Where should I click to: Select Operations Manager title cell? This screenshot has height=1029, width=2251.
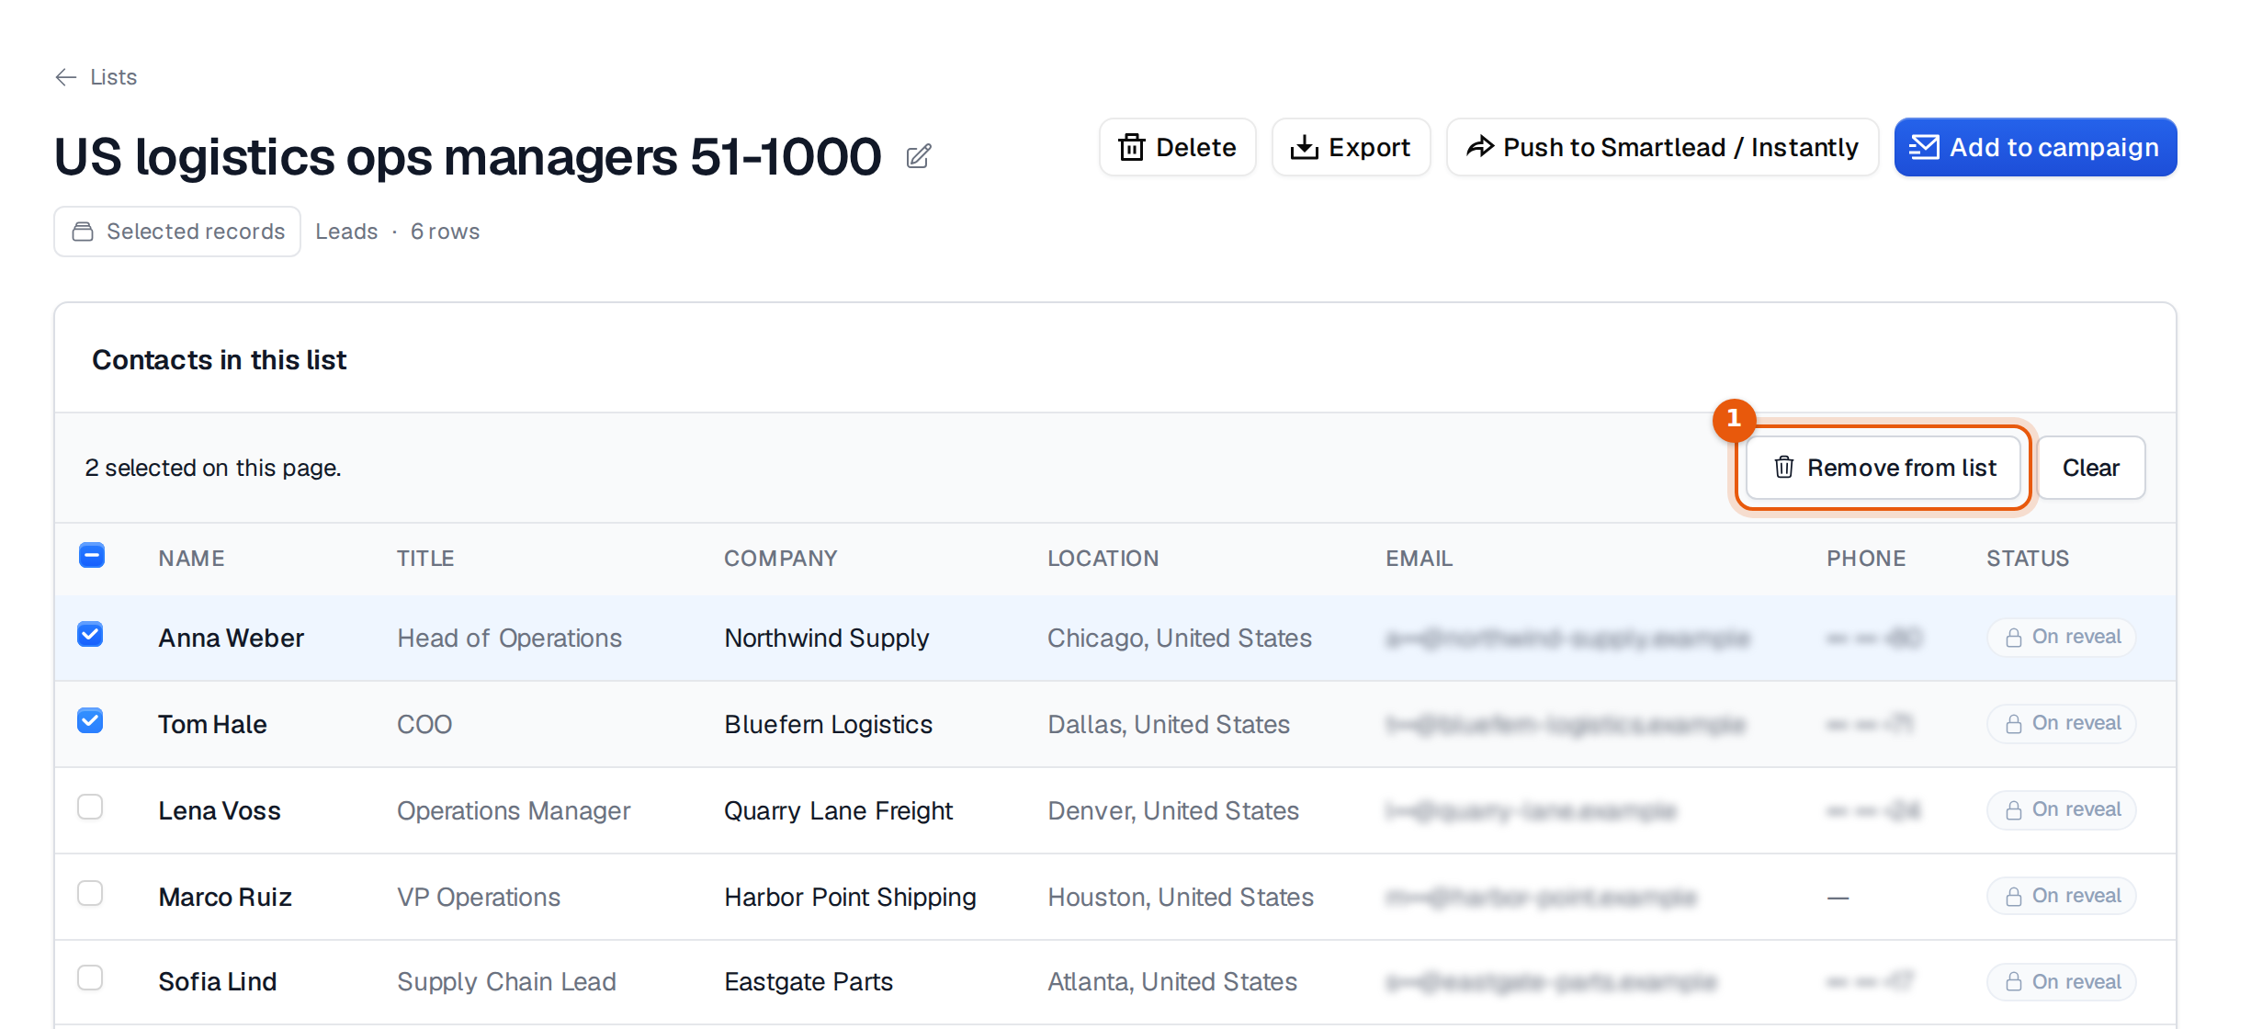tap(514, 811)
